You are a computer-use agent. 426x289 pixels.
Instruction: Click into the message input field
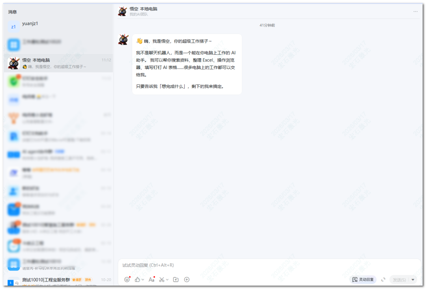(x=269, y=265)
